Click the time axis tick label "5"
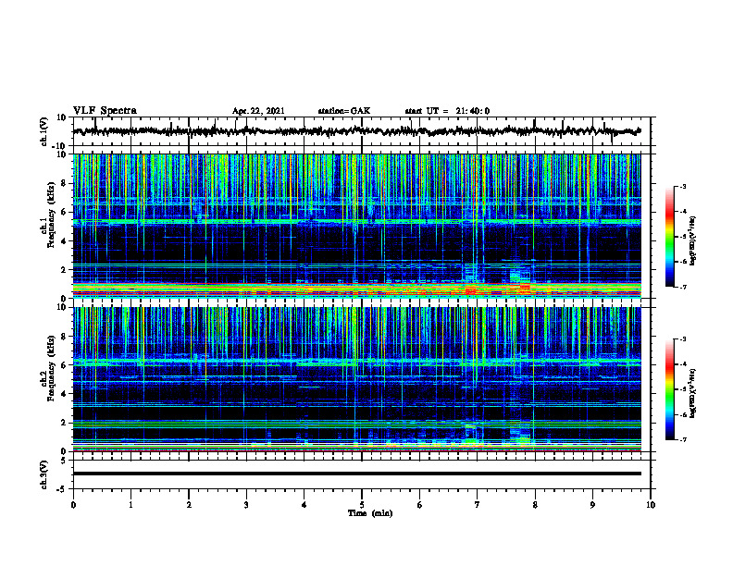The width and height of the screenshot is (733, 566). (362, 505)
